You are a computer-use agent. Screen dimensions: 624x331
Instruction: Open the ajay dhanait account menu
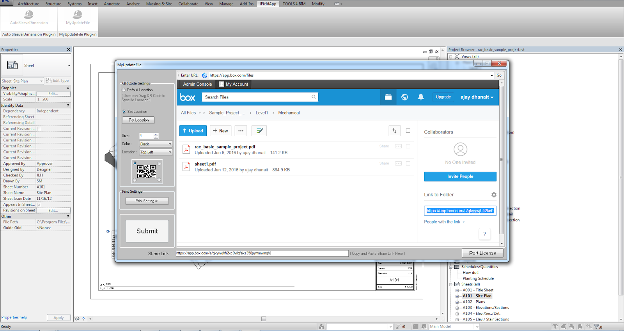477,97
